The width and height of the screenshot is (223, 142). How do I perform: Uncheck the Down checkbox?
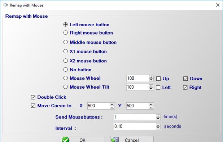click(185, 79)
